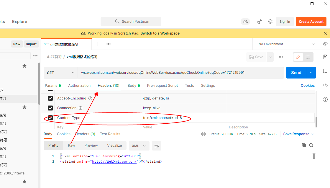Image resolution: width=330 pixels, height=188 pixels.
Task: Click the search magnifier in Search Postman
Action: click(x=117, y=22)
